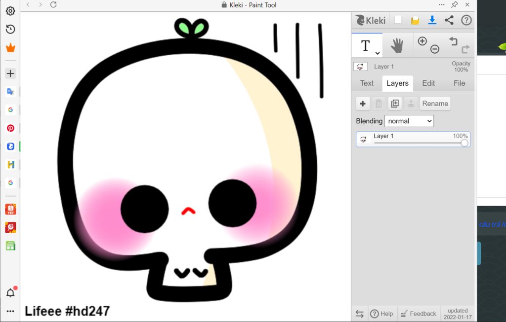This screenshot has height=322, width=506.
Task: Open the Feedback link
Action: [x=419, y=314]
